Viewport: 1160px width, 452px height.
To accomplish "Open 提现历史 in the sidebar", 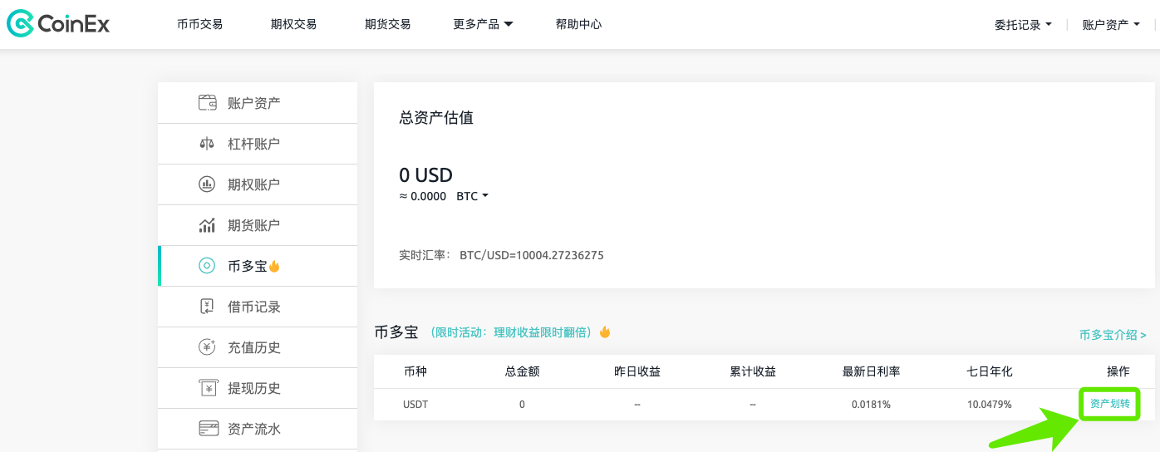I will pyautogui.click(x=258, y=388).
